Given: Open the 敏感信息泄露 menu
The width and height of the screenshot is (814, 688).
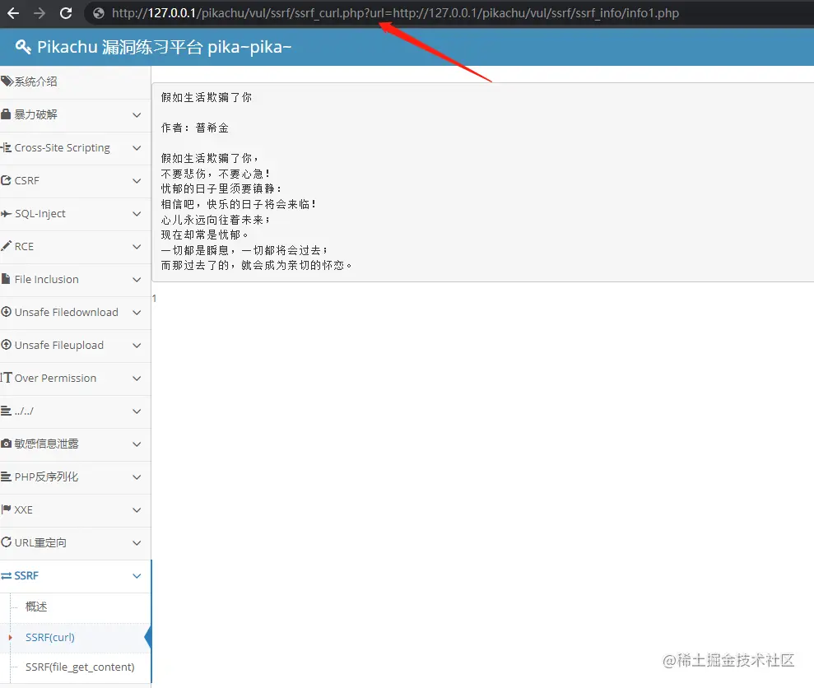Looking at the screenshot, I should 47,444.
